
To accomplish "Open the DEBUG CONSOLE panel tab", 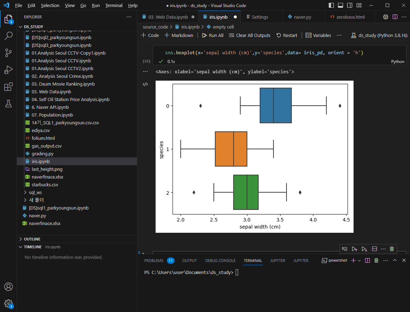I will coord(220,261).
